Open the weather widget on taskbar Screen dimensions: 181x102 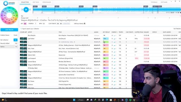[5, 100]
